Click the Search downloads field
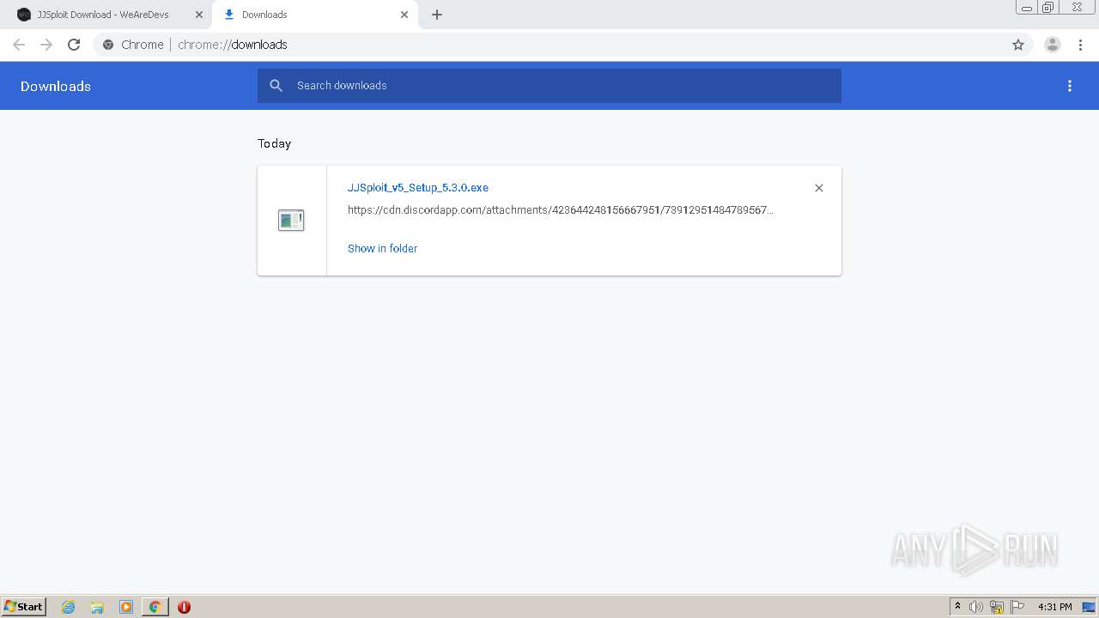This screenshot has width=1099, height=618. click(549, 86)
